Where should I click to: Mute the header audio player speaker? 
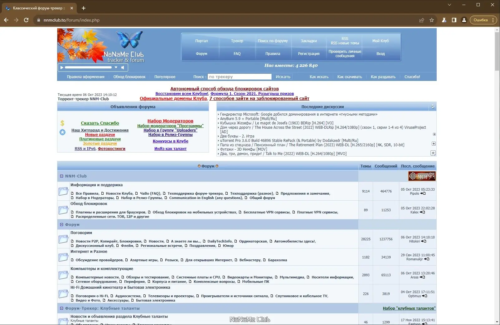pos(123,67)
